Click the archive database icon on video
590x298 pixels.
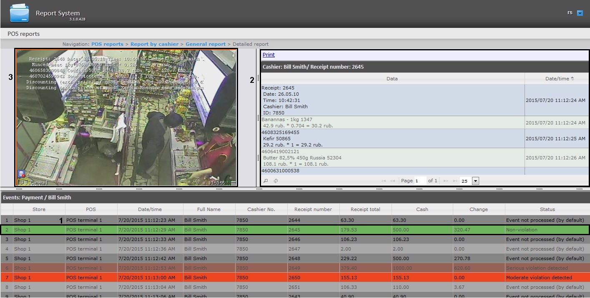click(21, 174)
